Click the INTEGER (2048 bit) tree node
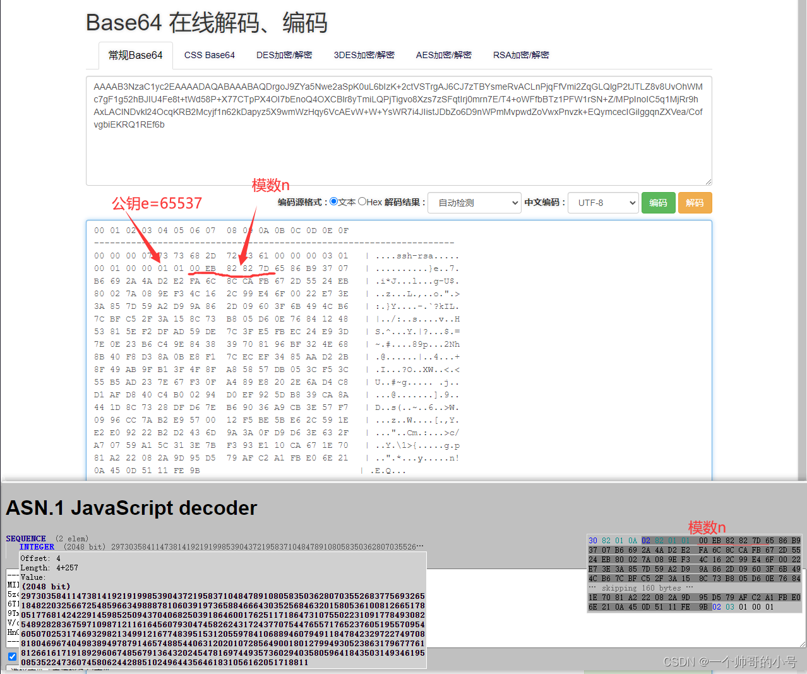The image size is (807, 674). point(38,546)
